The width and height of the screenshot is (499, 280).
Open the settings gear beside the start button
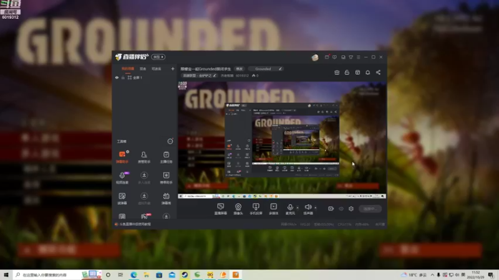tap(351, 208)
